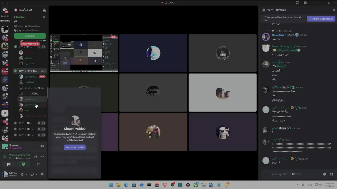This screenshot has width=337, height=189.
Task: Open the voice channel starting with 9
Action: point(30,47)
